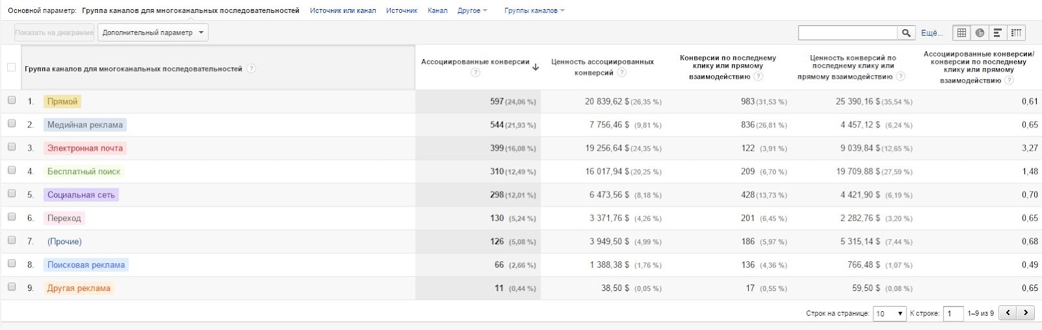1042x330 pixels.
Task: Open the Бесплатный поиск channel link
Action: 83,171
